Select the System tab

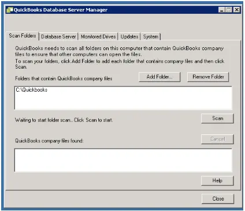point(151,36)
